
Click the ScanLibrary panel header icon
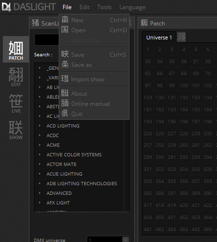pyautogui.click(x=36, y=23)
